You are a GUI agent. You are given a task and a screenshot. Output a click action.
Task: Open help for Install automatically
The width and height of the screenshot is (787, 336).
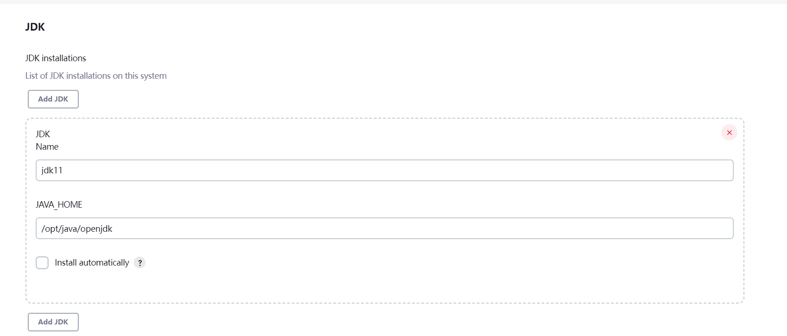[x=139, y=263]
